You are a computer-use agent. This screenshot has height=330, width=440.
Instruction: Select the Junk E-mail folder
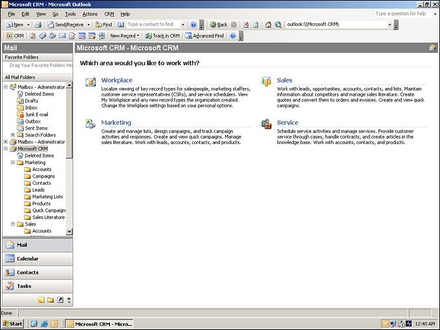coord(36,114)
